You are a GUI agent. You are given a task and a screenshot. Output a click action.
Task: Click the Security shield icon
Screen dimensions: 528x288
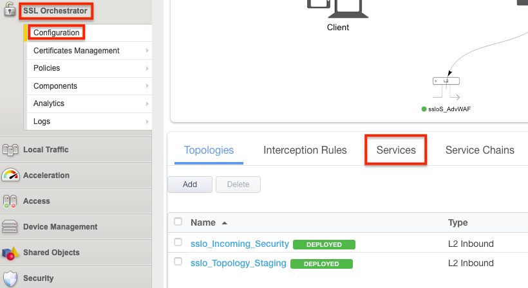tap(10, 278)
